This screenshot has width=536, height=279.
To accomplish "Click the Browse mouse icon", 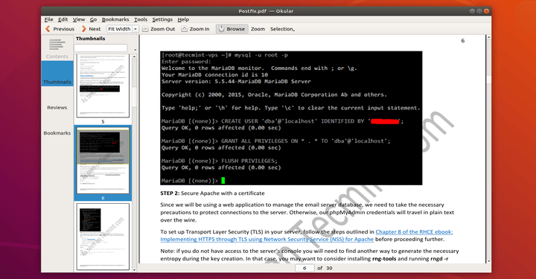I will pyautogui.click(x=222, y=29).
